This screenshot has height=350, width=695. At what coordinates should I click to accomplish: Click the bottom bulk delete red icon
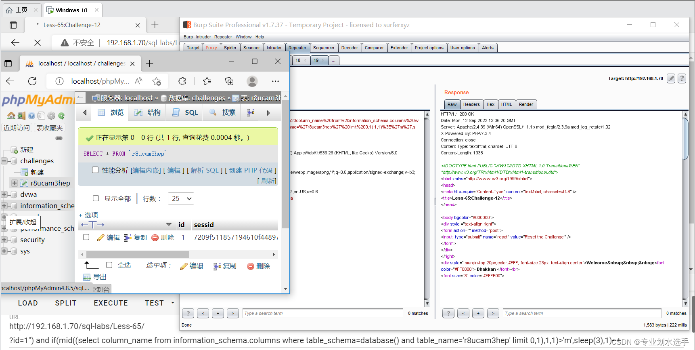coord(251,266)
